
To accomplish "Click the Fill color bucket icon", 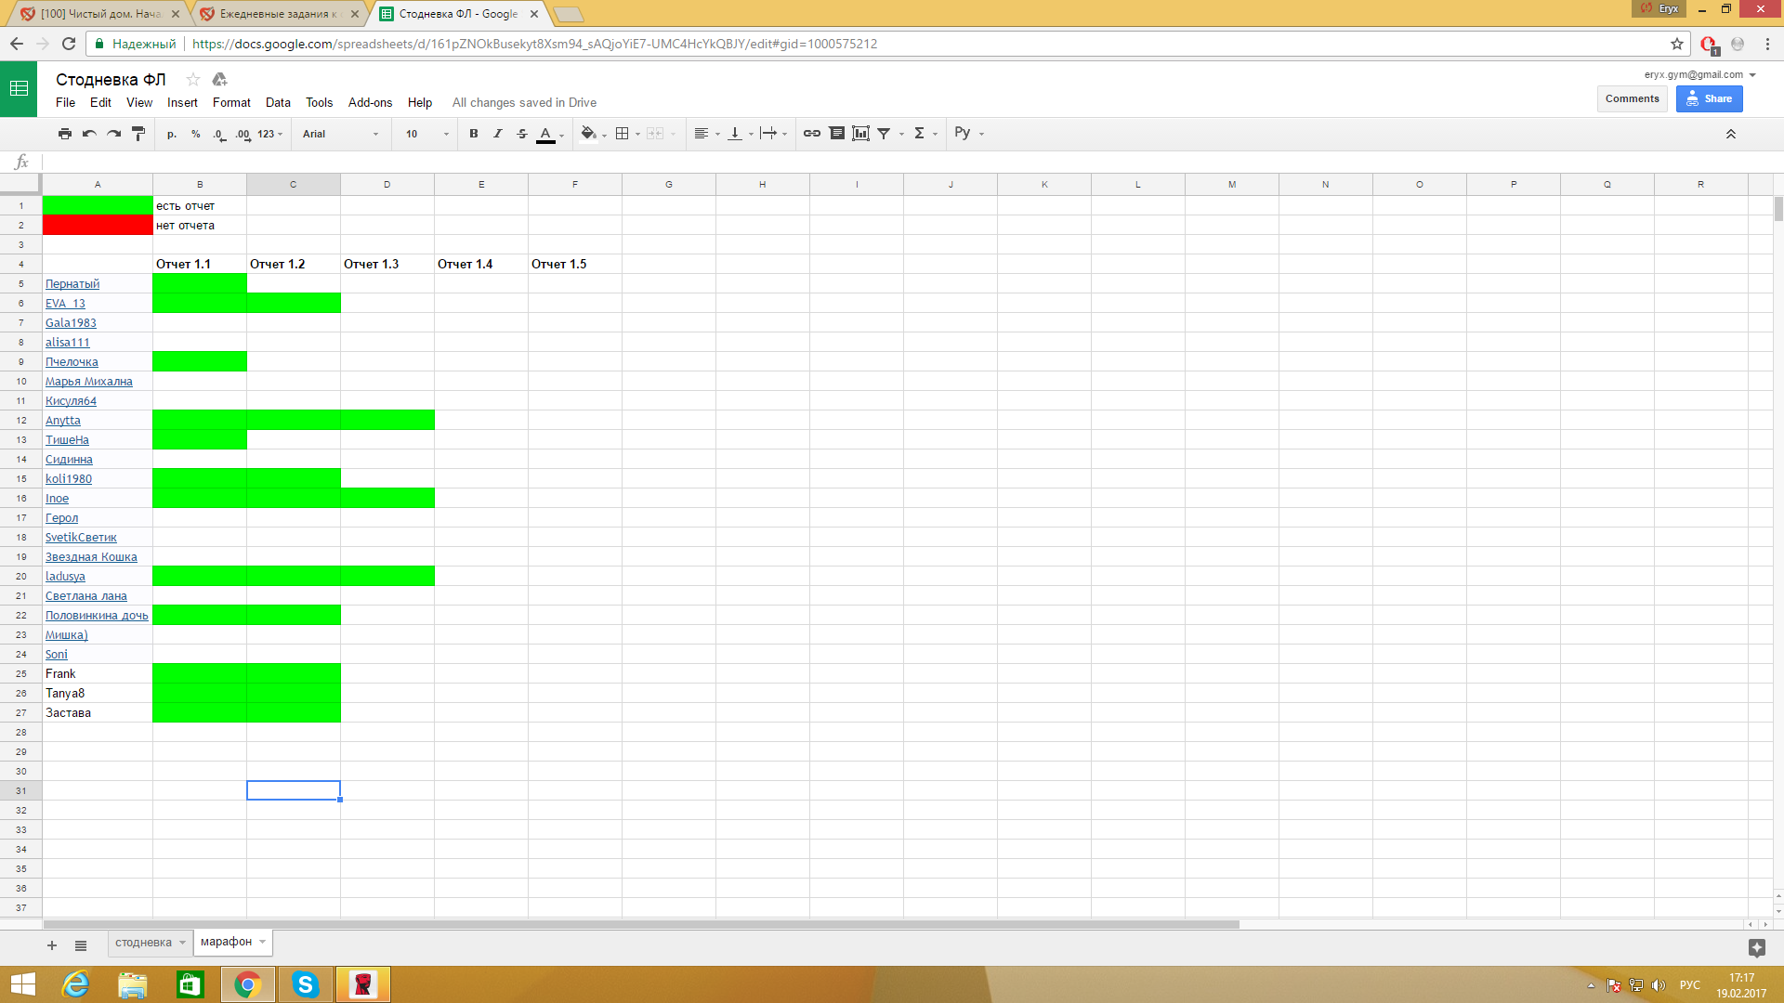I will tap(588, 134).
